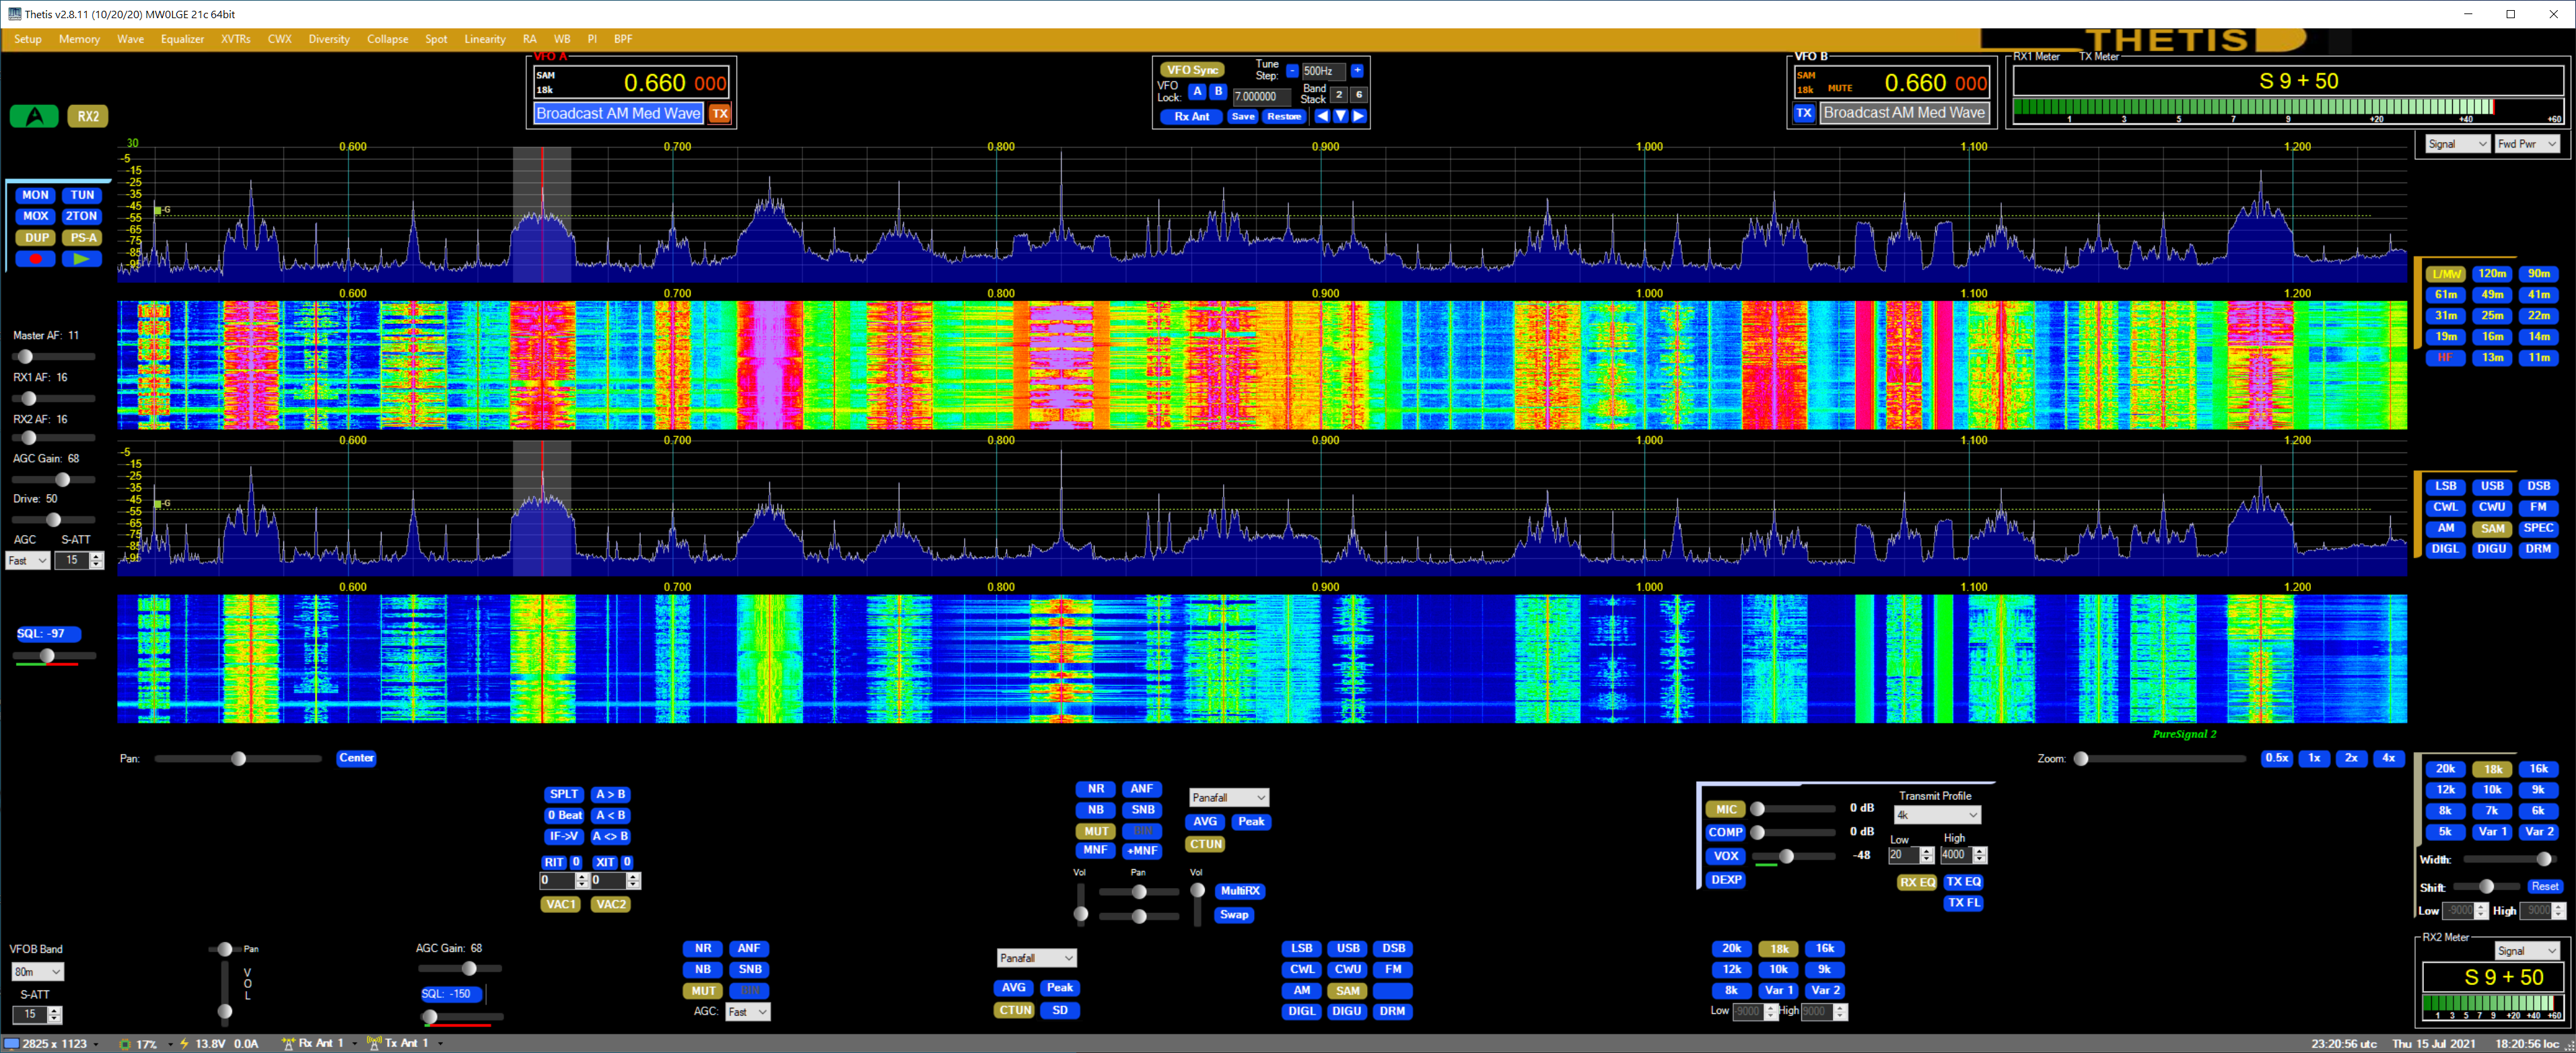Click the band stack left arrow
The image size is (2576, 1053).
[x=1322, y=116]
